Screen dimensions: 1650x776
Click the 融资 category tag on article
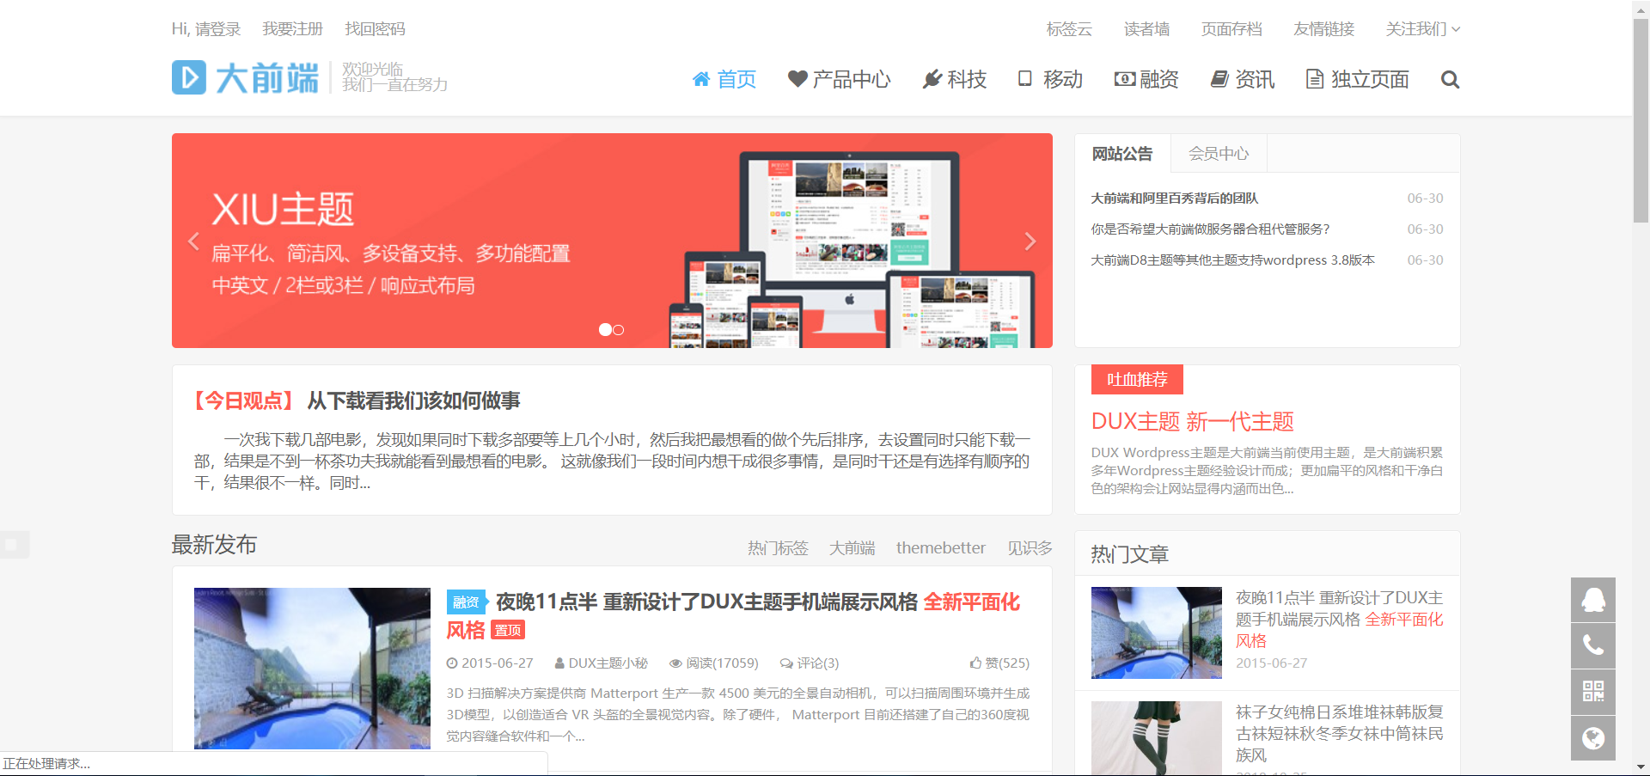tap(466, 602)
